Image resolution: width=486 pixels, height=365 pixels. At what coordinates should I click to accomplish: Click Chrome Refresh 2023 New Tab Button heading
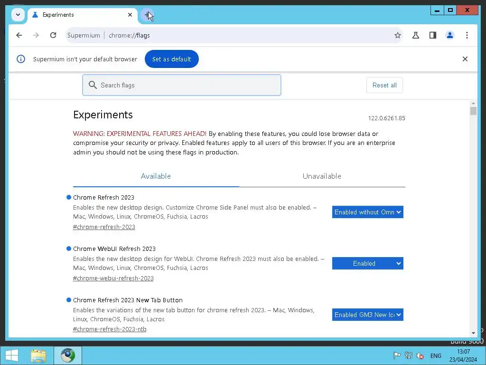(x=128, y=300)
